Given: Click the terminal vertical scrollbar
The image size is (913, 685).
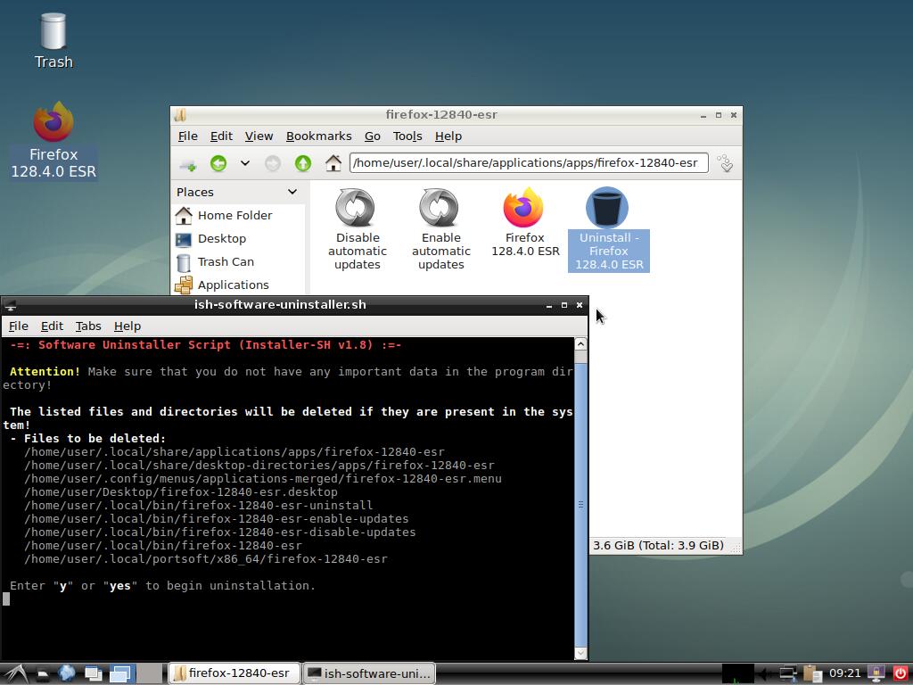Looking at the screenshot, I should pos(580,504).
